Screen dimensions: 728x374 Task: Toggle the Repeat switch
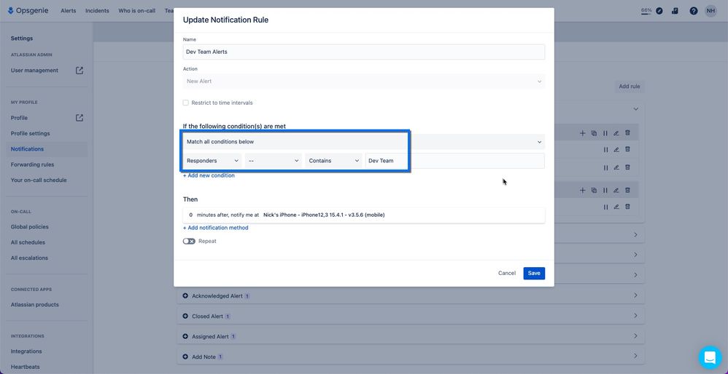(189, 241)
